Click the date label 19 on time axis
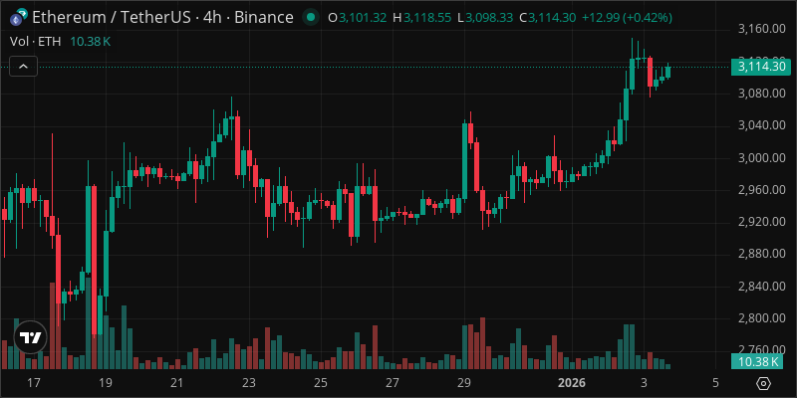Viewport: 797px width, 398px height. click(106, 383)
